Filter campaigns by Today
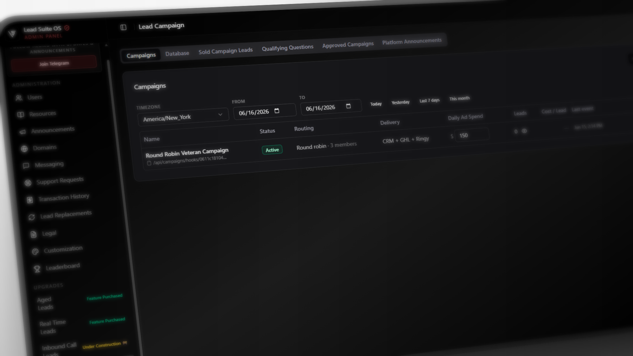Image resolution: width=633 pixels, height=356 pixels. tap(376, 104)
